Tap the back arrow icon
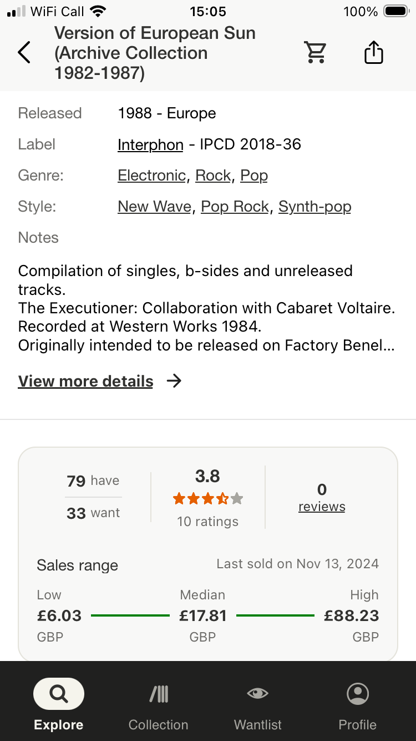 click(x=24, y=53)
